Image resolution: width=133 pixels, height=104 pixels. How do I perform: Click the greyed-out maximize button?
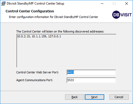[114, 3]
